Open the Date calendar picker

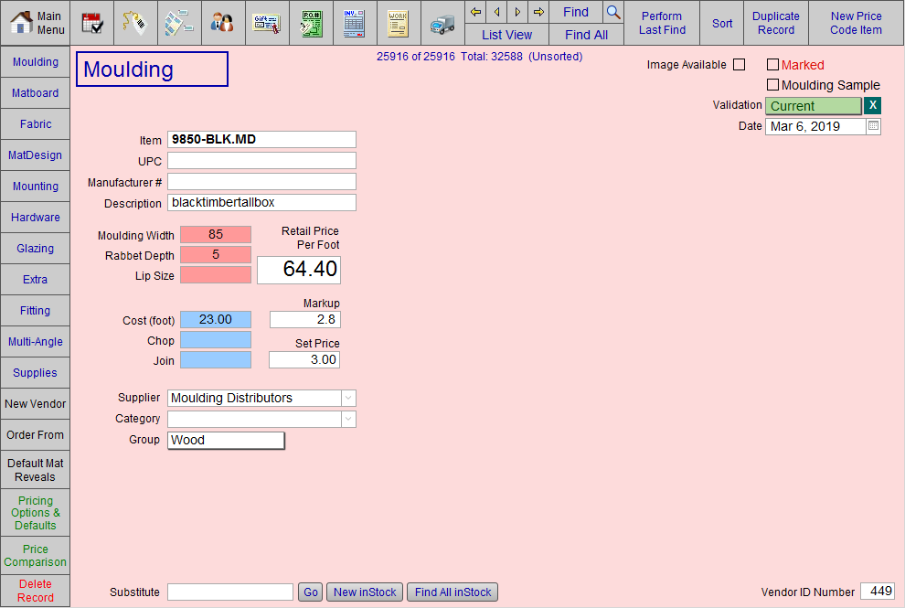tap(873, 126)
